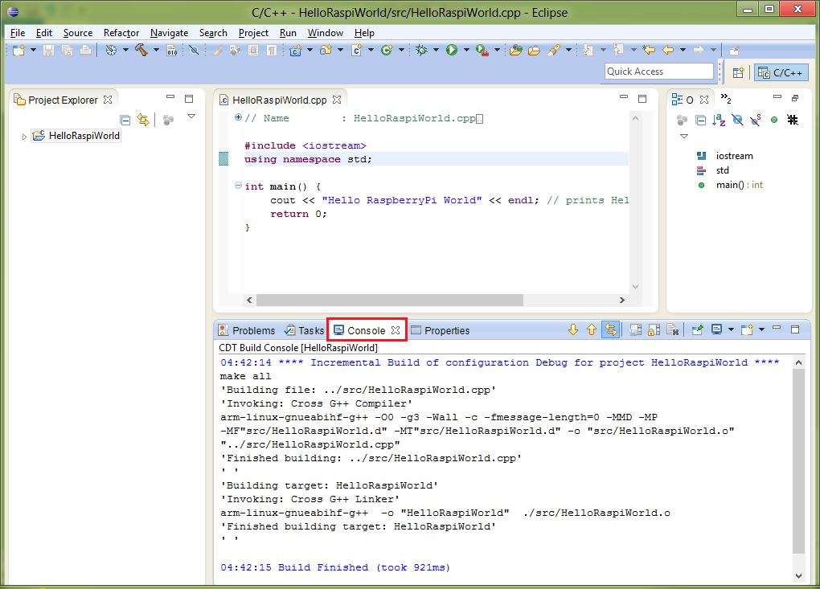This screenshot has width=820, height=589.
Task: Click the Debug bug toolbar icon
Action: tap(421, 50)
